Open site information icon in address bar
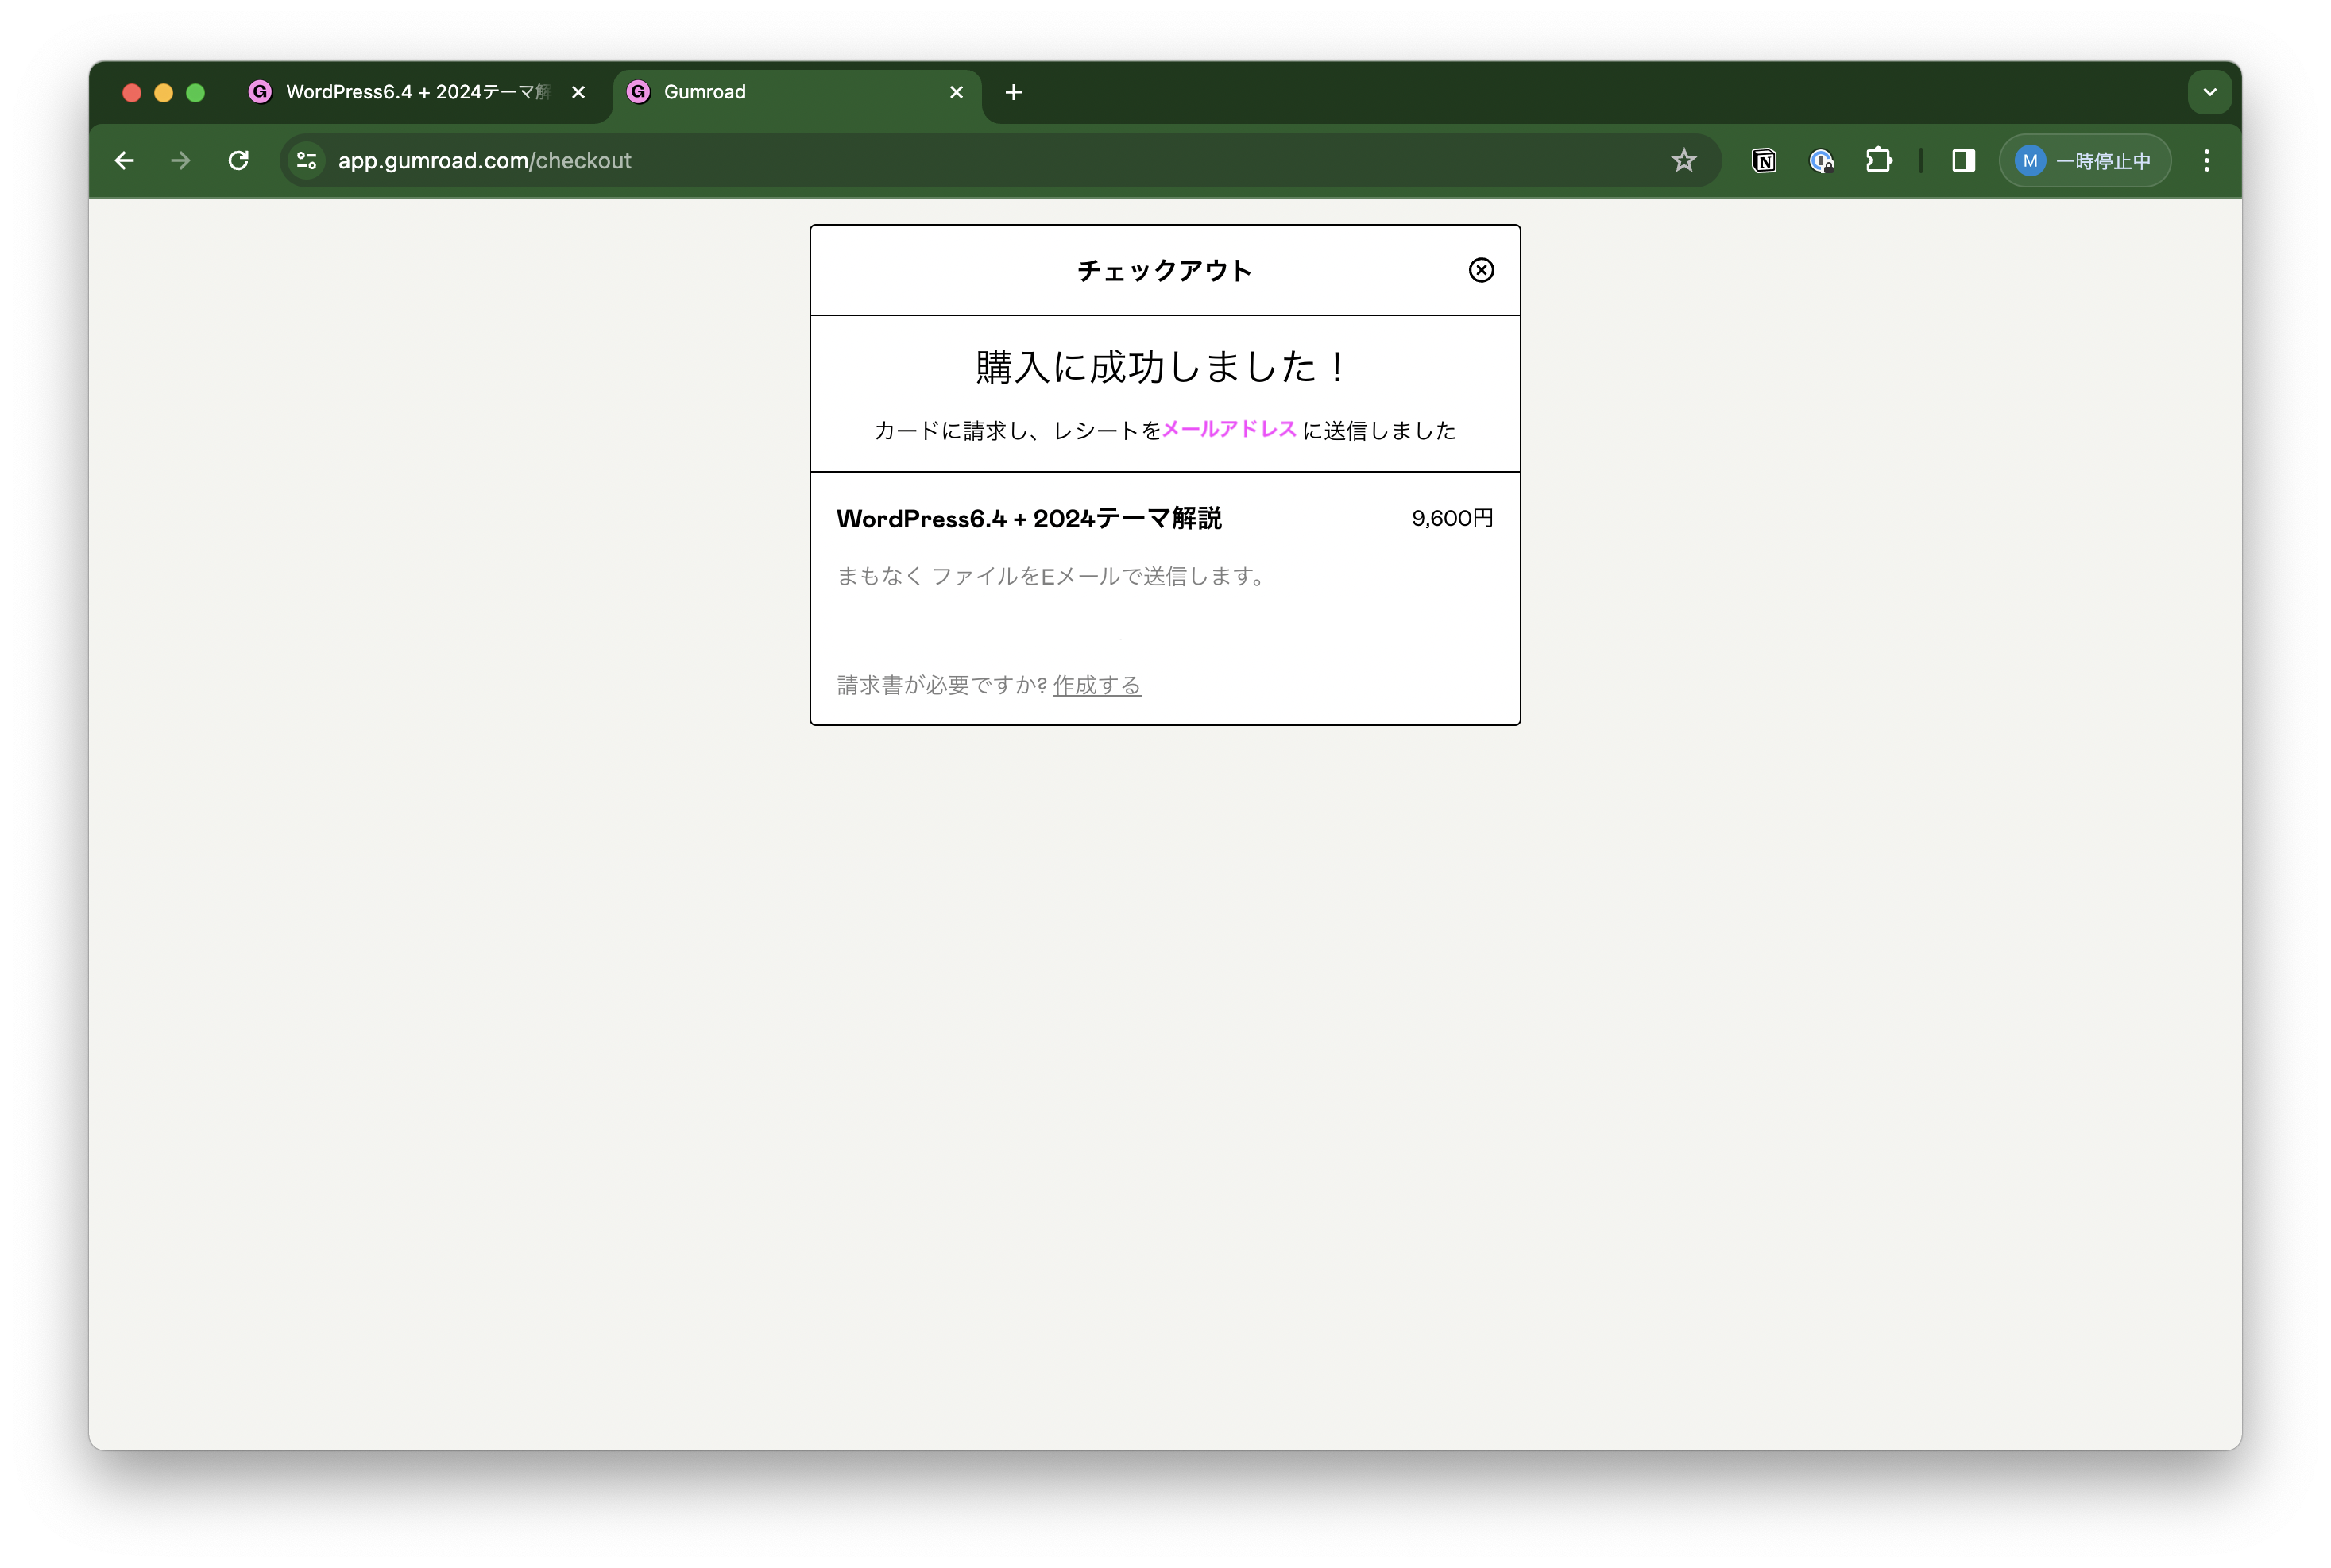Viewport: 2331px width, 1568px height. click(x=307, y=160)
